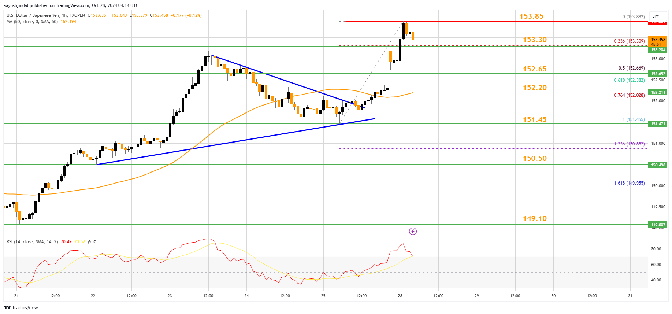Select the Fib label 1.236 (150.882)

(x=629, y=144)
